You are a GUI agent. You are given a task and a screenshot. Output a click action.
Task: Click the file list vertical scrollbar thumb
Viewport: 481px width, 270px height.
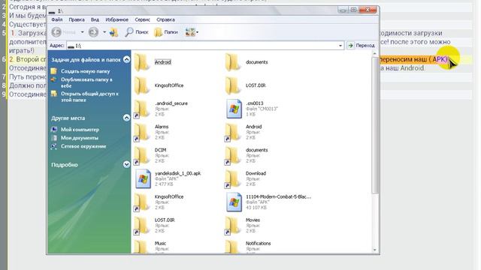[x=374, y=125]
